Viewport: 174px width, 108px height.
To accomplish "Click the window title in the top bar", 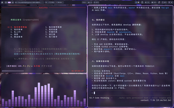I will tap(28, 3).
